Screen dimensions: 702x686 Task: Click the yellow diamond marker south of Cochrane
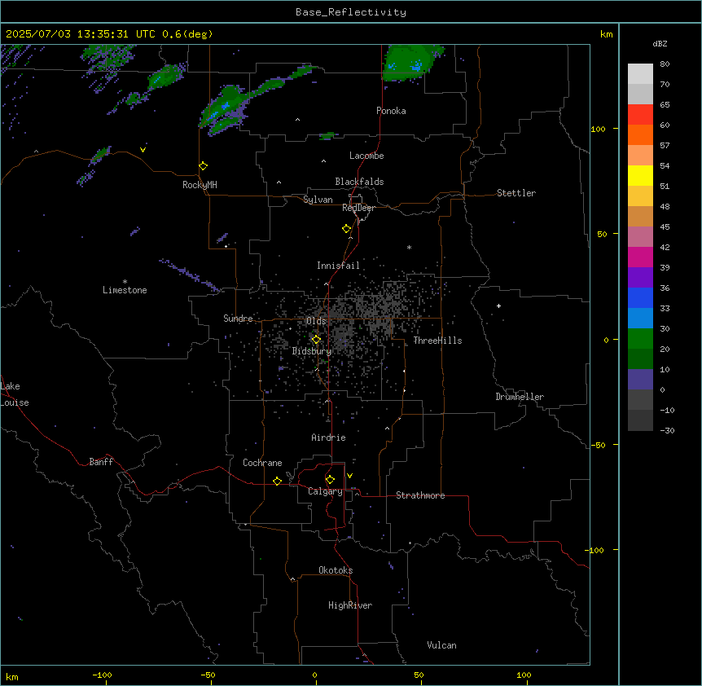click(x=277, y=481)
